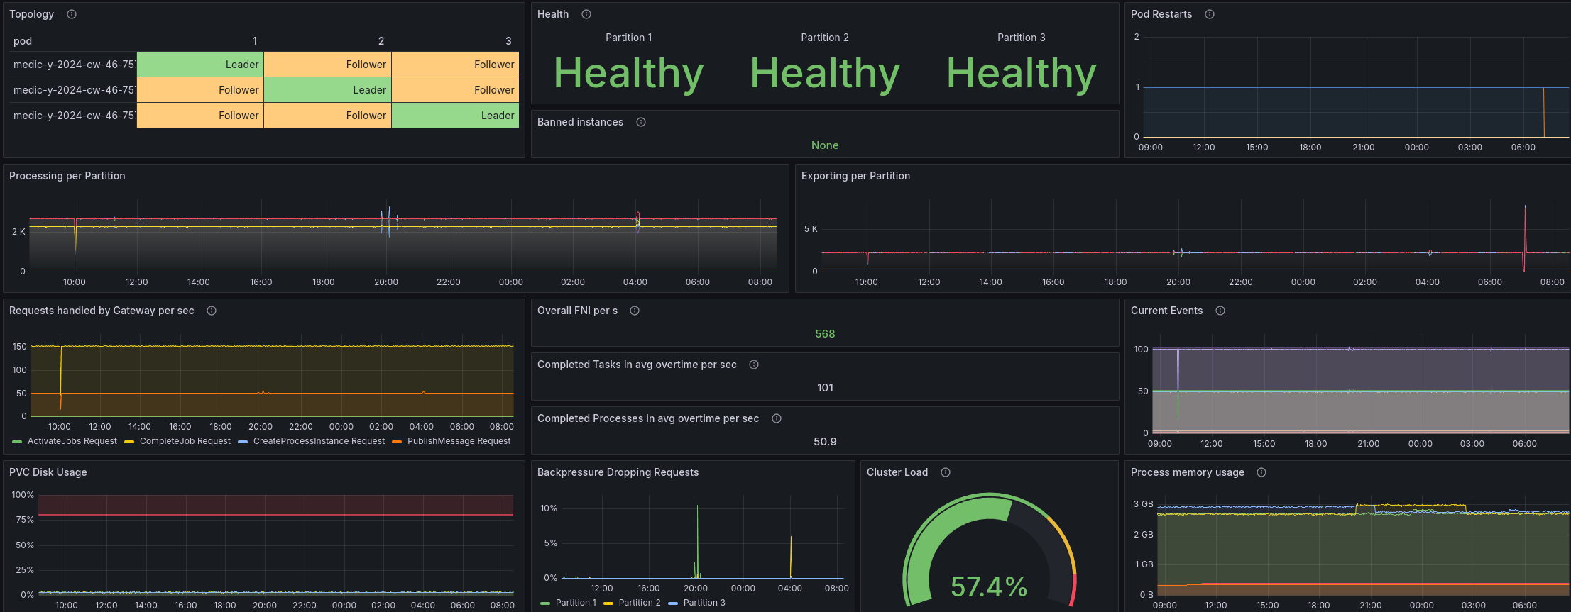Click the Pod Restarts panel title
The height and width of the screenshot is (612, 1571).
point(1161,14)
